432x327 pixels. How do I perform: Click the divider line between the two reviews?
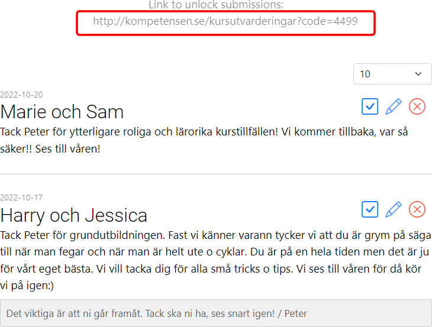tap(216, 174)
